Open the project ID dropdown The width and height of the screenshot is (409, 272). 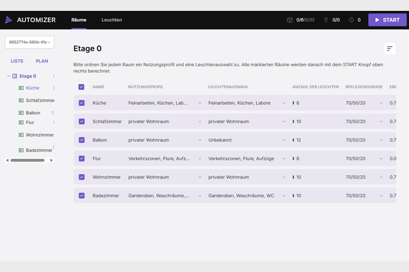pyautogui.click(x=28, y=42)
